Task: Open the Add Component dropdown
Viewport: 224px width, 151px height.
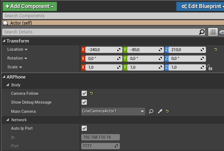Action: (30, 6)
